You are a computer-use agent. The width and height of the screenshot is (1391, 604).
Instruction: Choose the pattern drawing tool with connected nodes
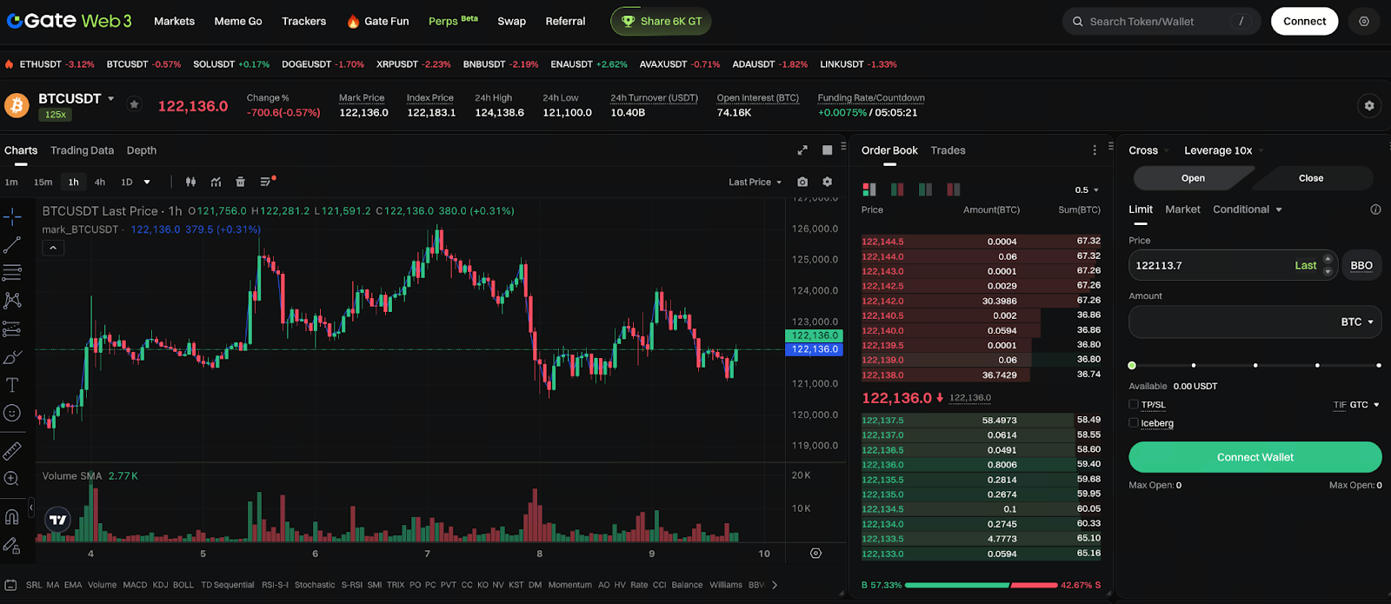12,301
